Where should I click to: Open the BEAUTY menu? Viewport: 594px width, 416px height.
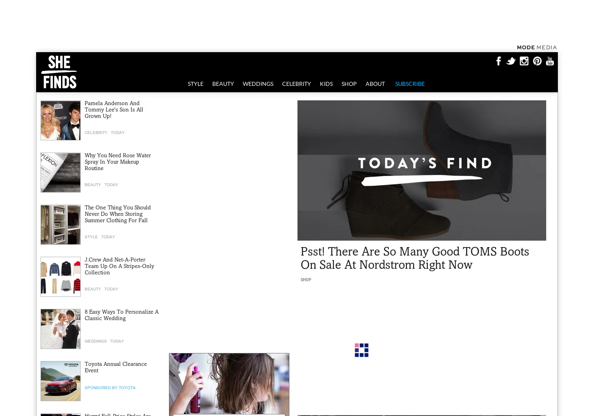pyautogui.click(x=223, y=84)
